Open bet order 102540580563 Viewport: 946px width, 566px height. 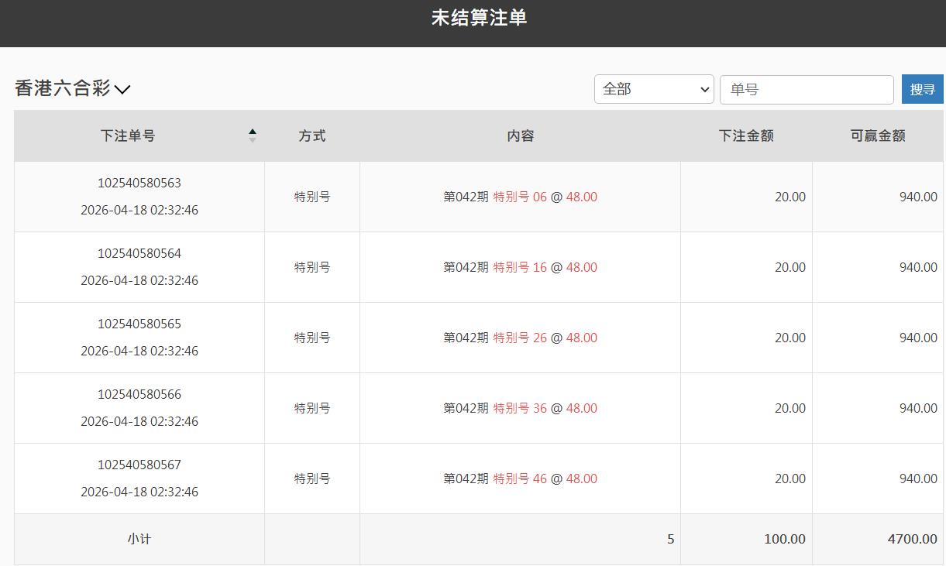click(x=139, y=184)
